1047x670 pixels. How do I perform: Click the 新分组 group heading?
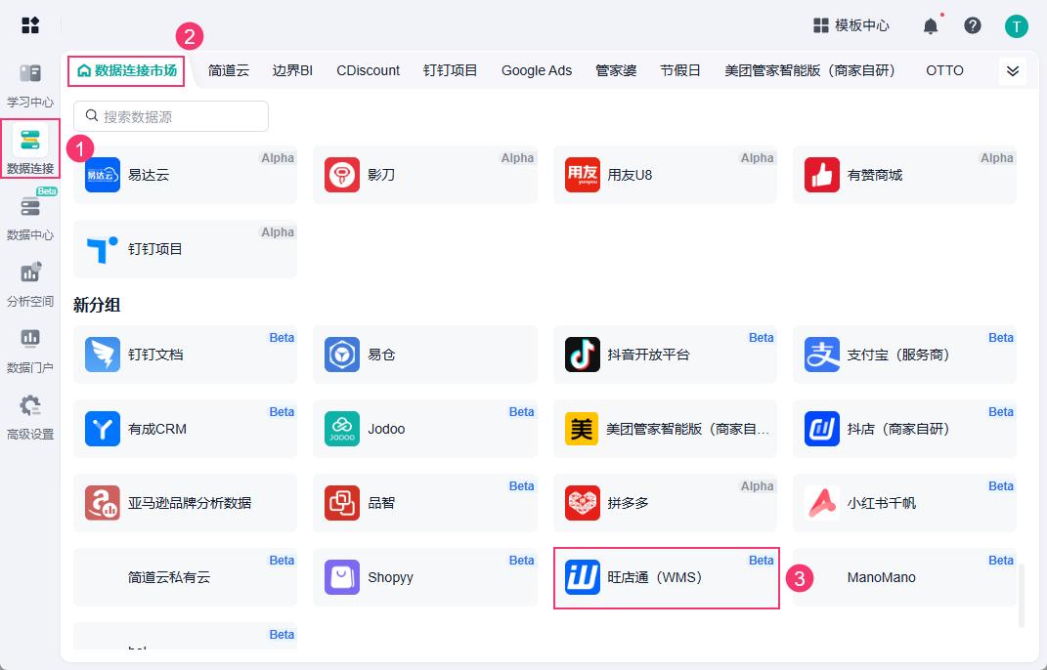[97, 305]
